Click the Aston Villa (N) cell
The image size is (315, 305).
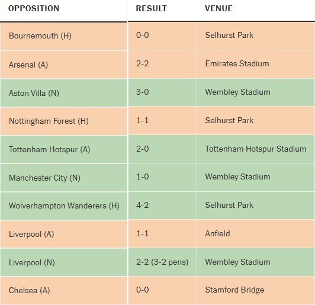(64, 93)
